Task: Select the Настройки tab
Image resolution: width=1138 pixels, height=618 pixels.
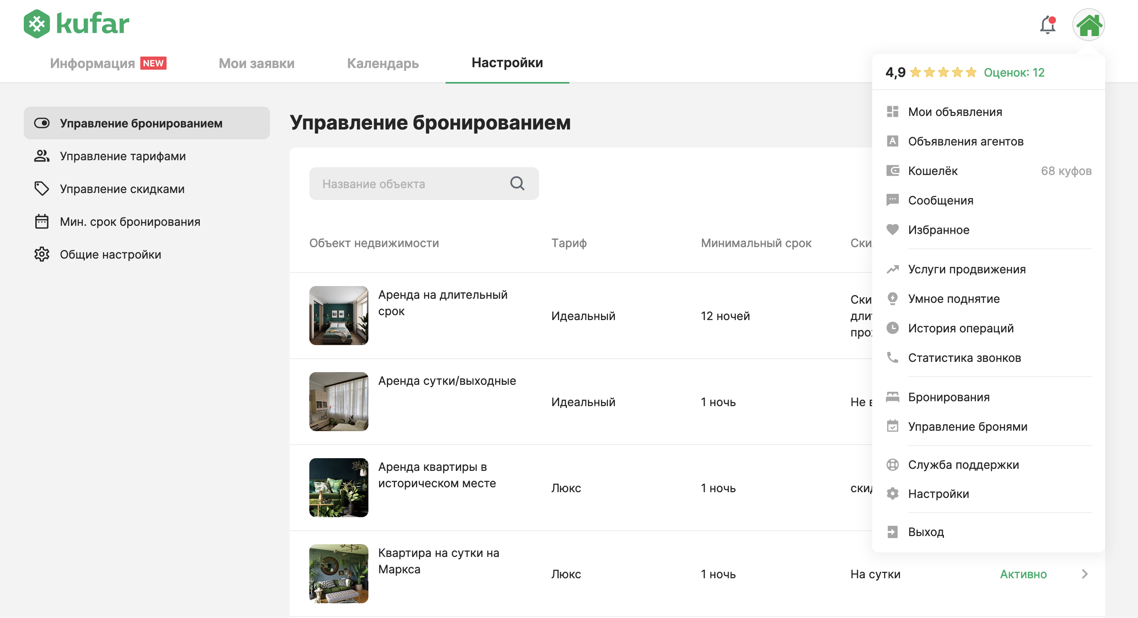Action: coord(507,63)
